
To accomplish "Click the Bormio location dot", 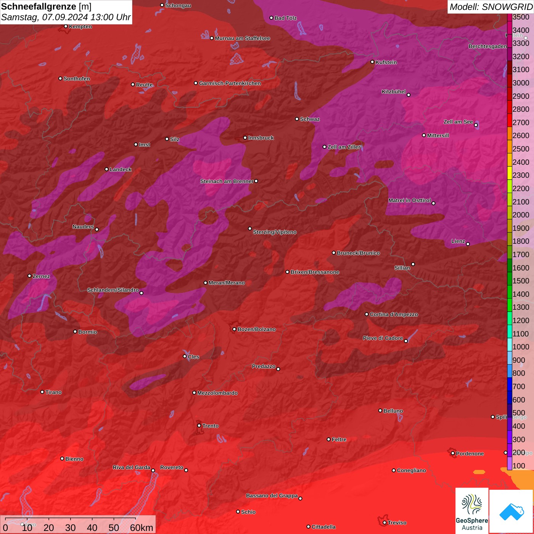I will pyautogui.click(x=75, y=331).
